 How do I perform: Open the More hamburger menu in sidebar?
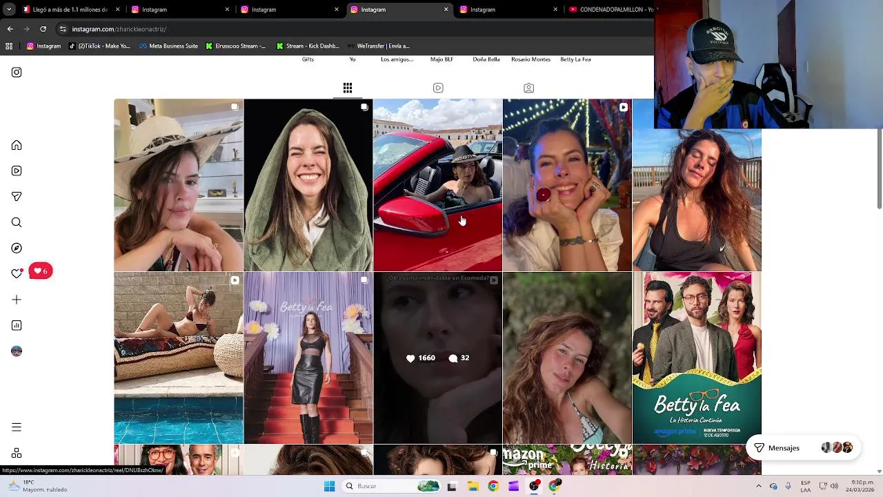17,427
